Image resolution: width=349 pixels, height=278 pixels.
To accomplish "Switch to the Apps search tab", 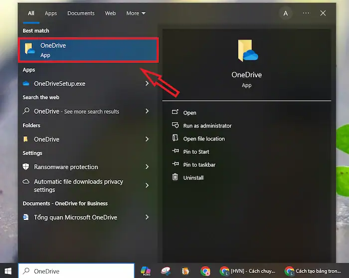I will (x=51, y=13).
